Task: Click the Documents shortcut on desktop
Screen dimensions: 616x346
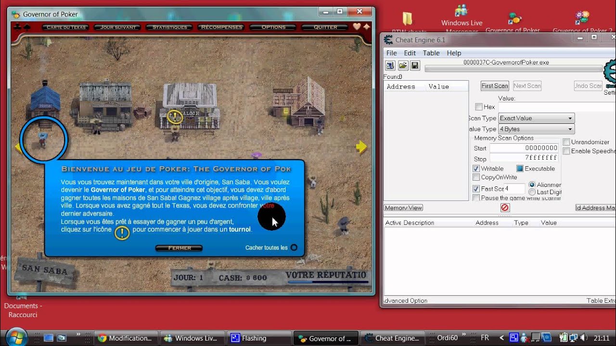Action: (x=23, y=306)
